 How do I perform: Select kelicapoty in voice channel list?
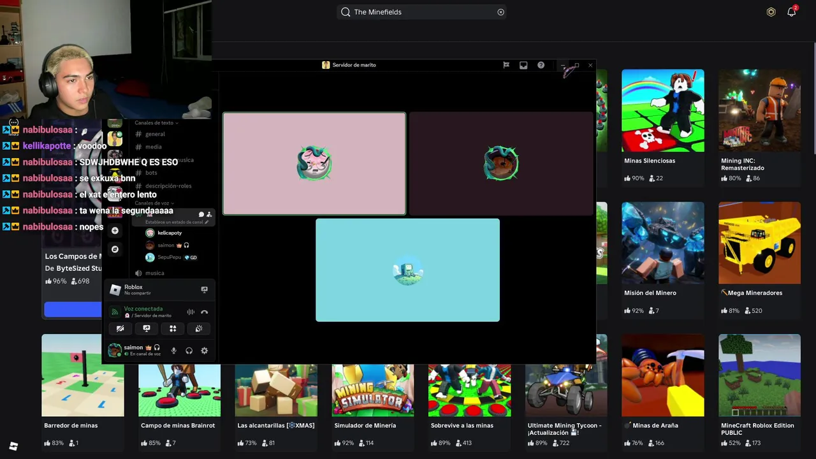click(170, 233)
